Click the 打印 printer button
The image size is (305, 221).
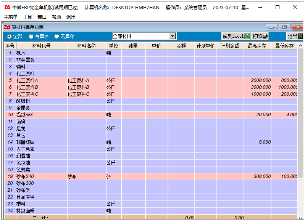click(x=260, y=36)
